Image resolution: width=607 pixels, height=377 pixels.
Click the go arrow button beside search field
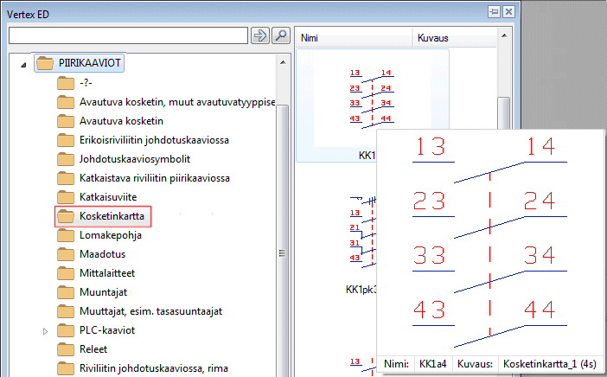click(259, 35)
